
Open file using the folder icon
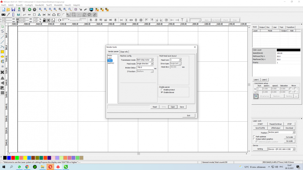click(8, 9)
